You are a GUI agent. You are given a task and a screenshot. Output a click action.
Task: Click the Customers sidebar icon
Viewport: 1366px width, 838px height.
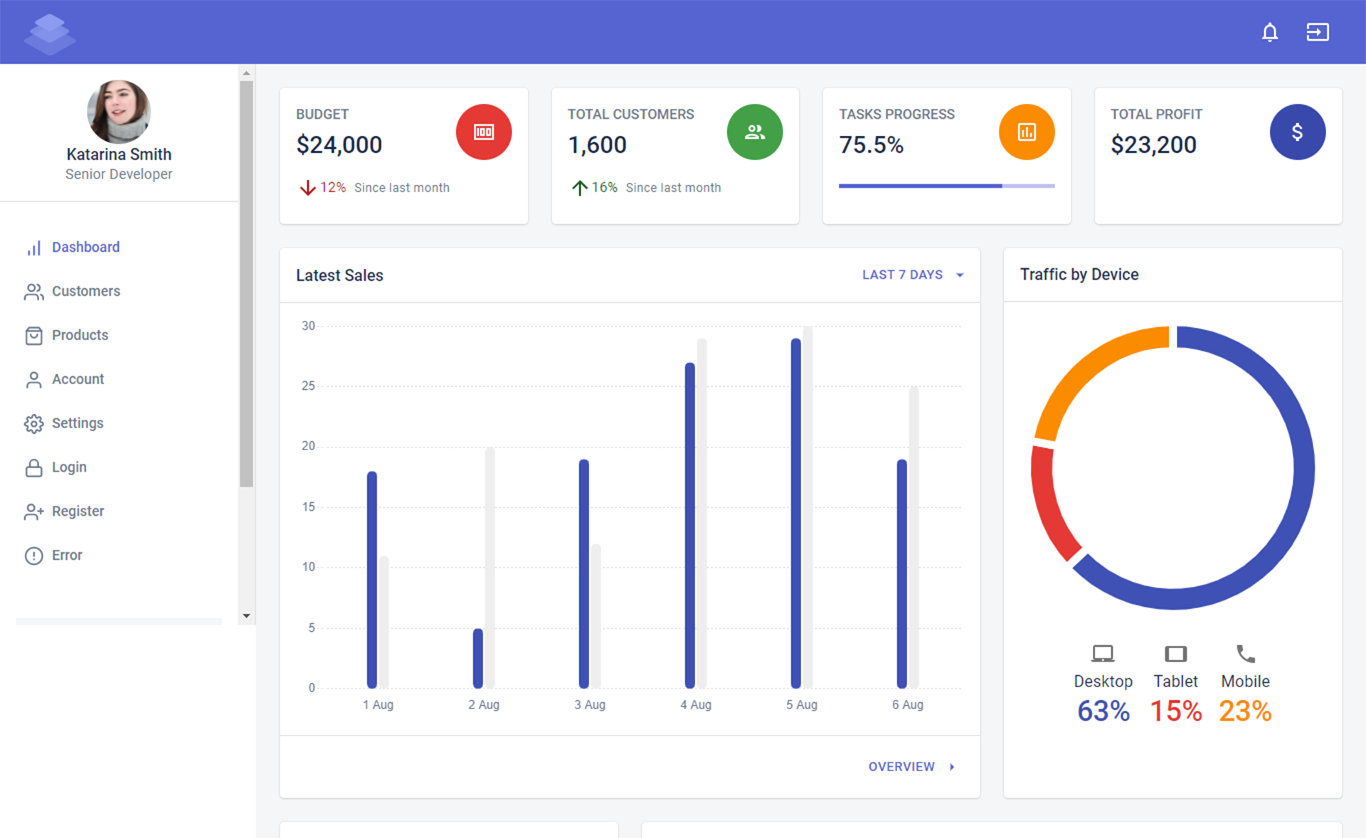tap(31, 291)
